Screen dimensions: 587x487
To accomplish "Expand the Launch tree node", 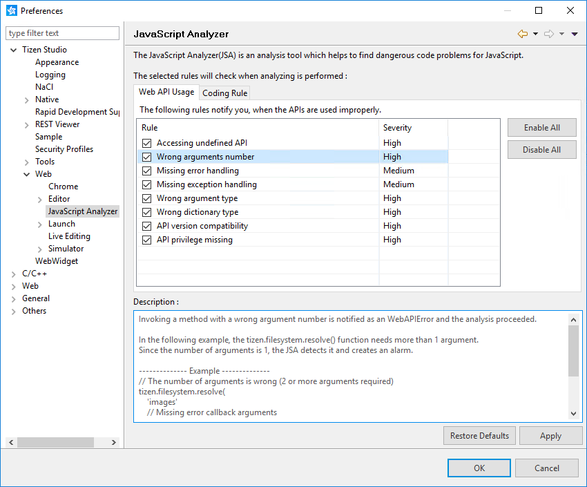I will click(x=40, y=224).
